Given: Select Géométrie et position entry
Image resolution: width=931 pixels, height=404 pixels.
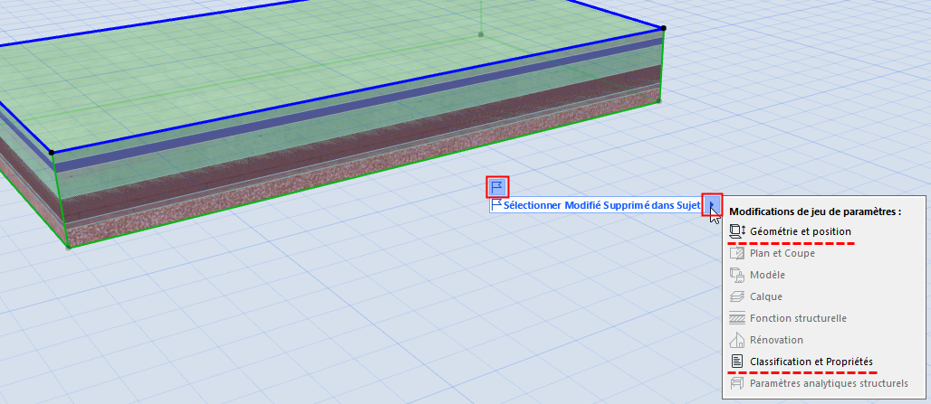Looking at the screenshot, I should pos(801,231).
